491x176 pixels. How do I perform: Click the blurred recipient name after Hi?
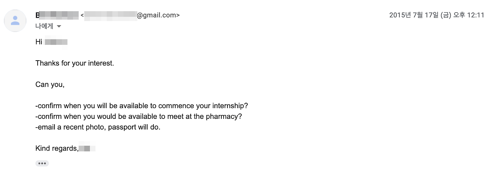click(56, 42)
